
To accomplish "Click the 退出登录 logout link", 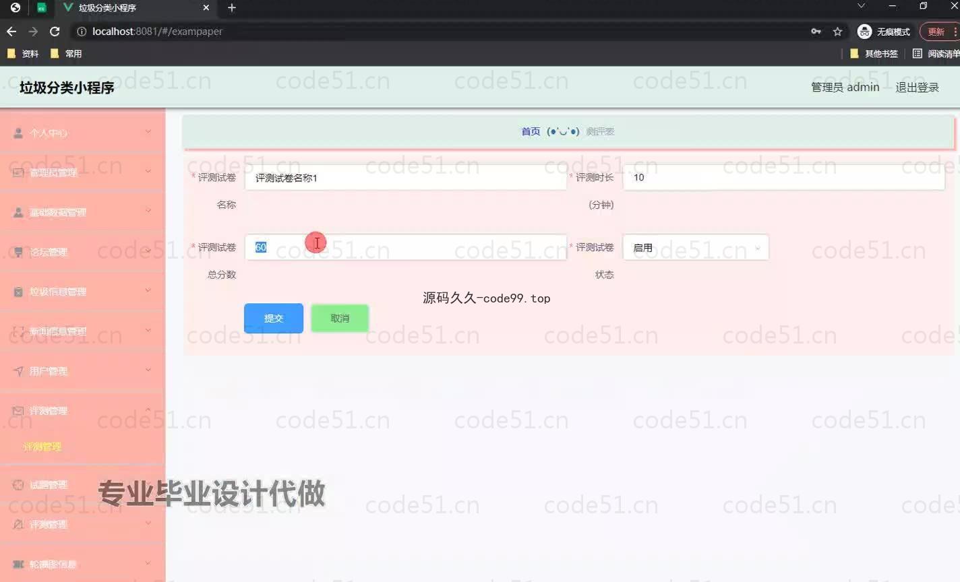I will click(917, 88).
